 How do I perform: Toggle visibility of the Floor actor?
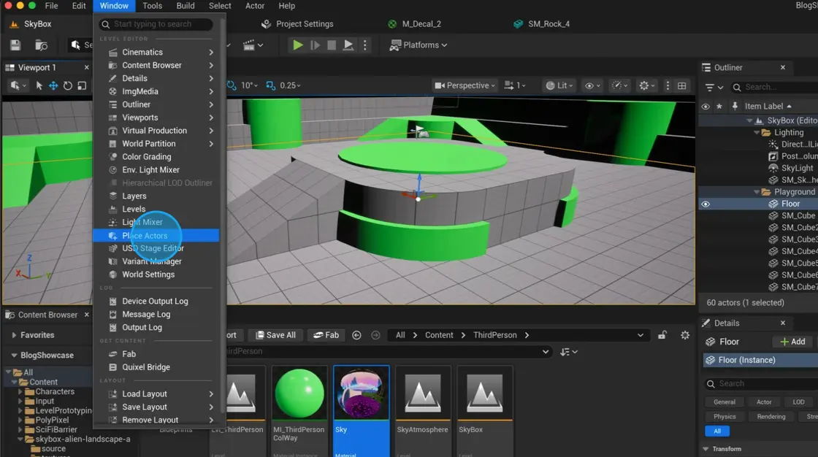[x=705, y=204]
